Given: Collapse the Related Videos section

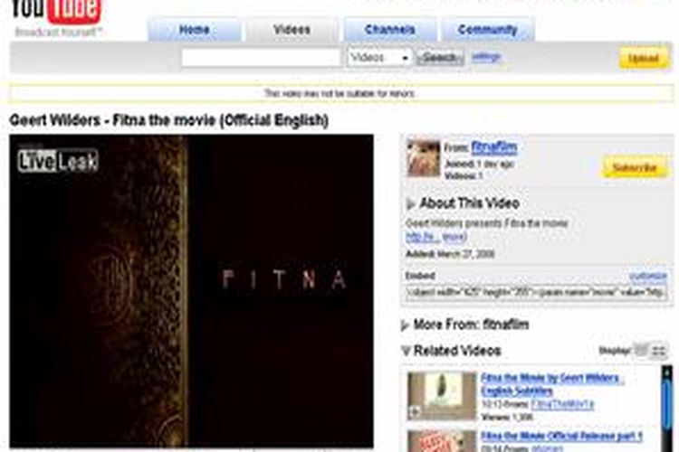Looking at the screenshot, I should pos(451,351).
